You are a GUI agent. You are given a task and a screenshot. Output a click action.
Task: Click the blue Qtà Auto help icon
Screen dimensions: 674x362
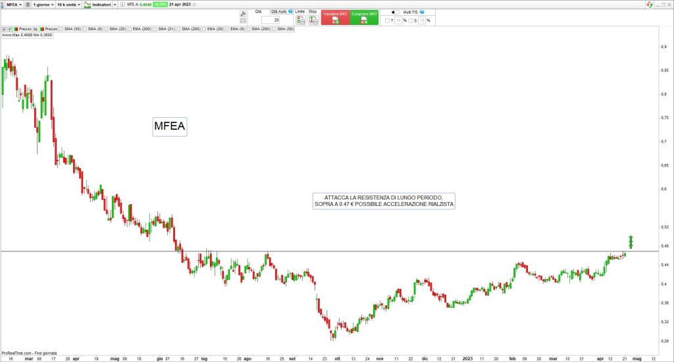tap(290, 12)
